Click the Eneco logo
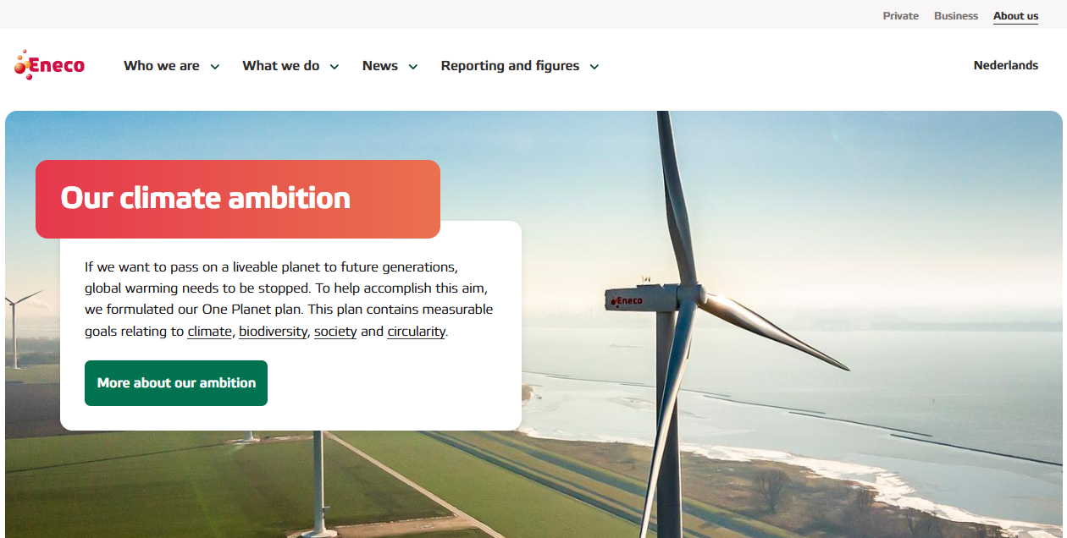This screenshot has height=538, width=1067. (48, 63)
